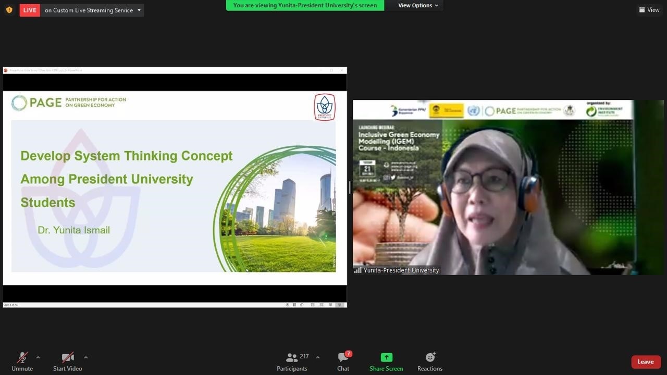
Task: Select Yunita-President University speaker video
Action: 508,187
